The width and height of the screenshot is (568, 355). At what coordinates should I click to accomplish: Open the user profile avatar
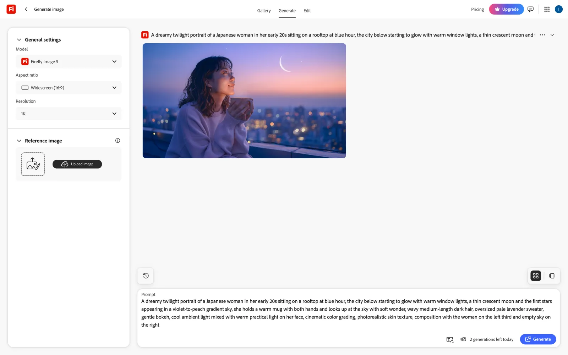[x=559, y=9]
